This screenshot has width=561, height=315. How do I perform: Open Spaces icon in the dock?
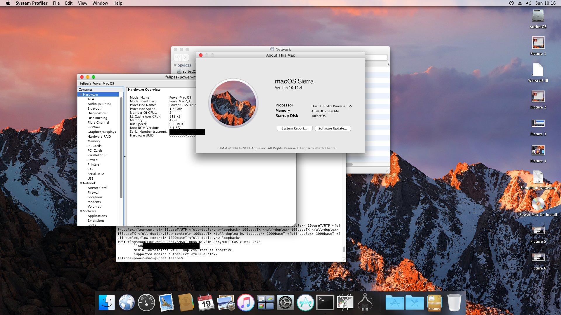coord(266,302)
